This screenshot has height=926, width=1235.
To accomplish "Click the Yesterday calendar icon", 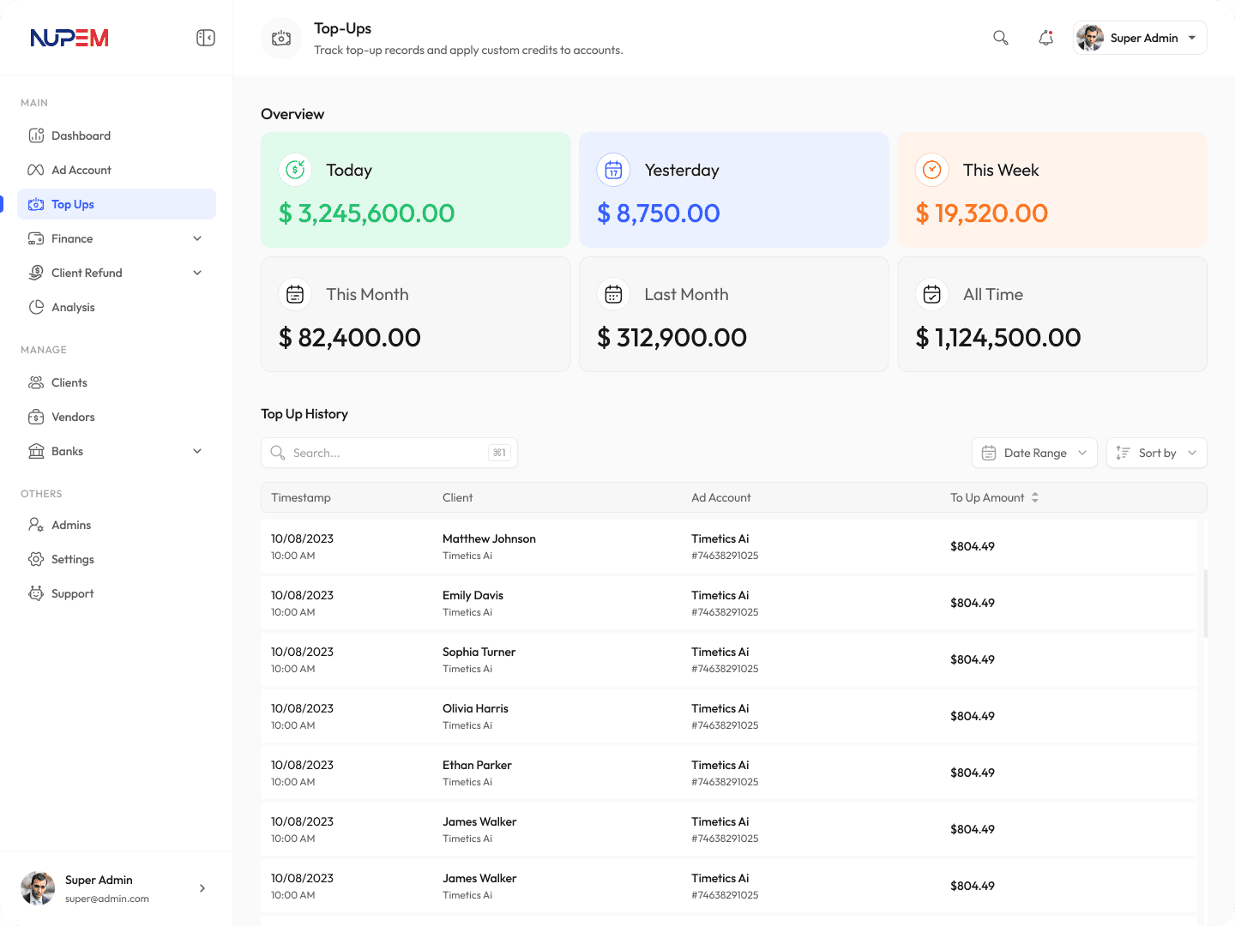I will 613,170.
